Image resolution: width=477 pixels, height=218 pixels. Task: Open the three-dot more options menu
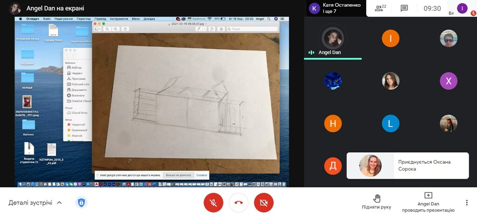[467, 203]
